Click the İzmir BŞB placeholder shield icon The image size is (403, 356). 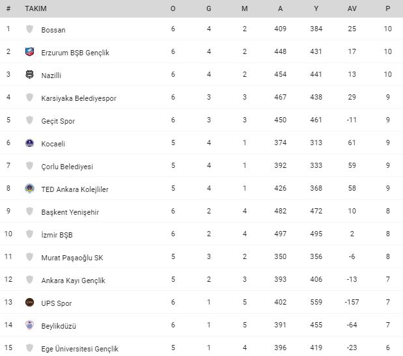click(x=29, y=234)
